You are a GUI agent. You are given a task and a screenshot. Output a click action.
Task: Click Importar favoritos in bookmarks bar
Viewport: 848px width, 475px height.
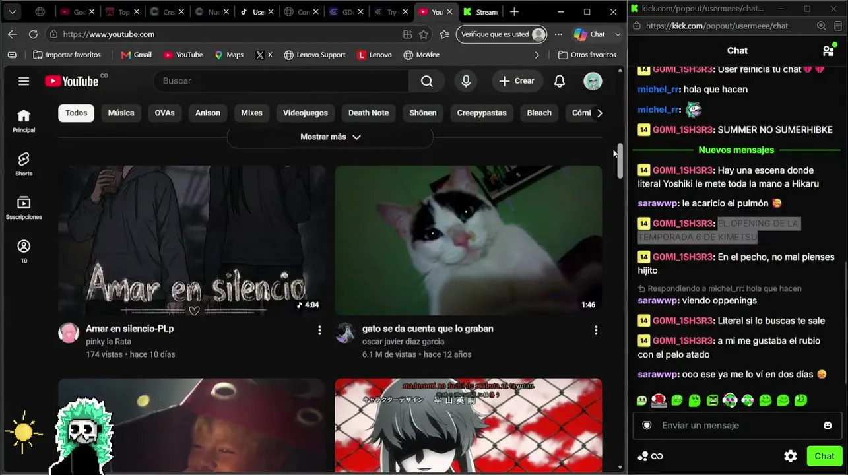(x=67, y=55)
